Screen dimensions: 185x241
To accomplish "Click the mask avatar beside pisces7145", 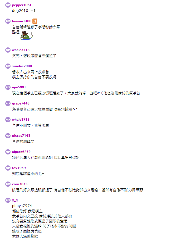I will (x=8, y=136).
